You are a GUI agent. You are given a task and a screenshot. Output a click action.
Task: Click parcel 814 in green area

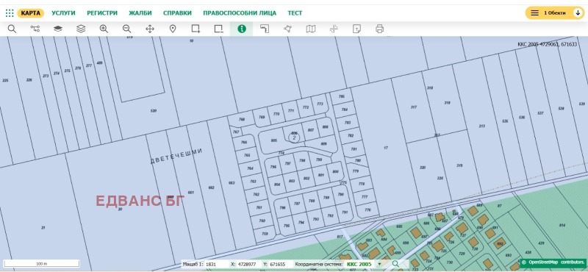coord(562,225)
